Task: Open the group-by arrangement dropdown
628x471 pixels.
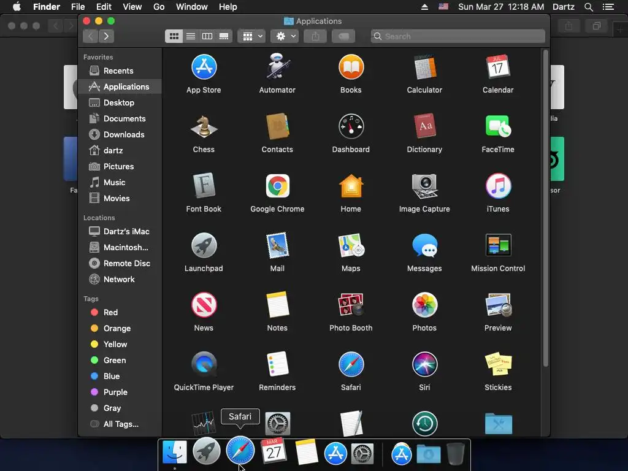Action: point(251,36)
